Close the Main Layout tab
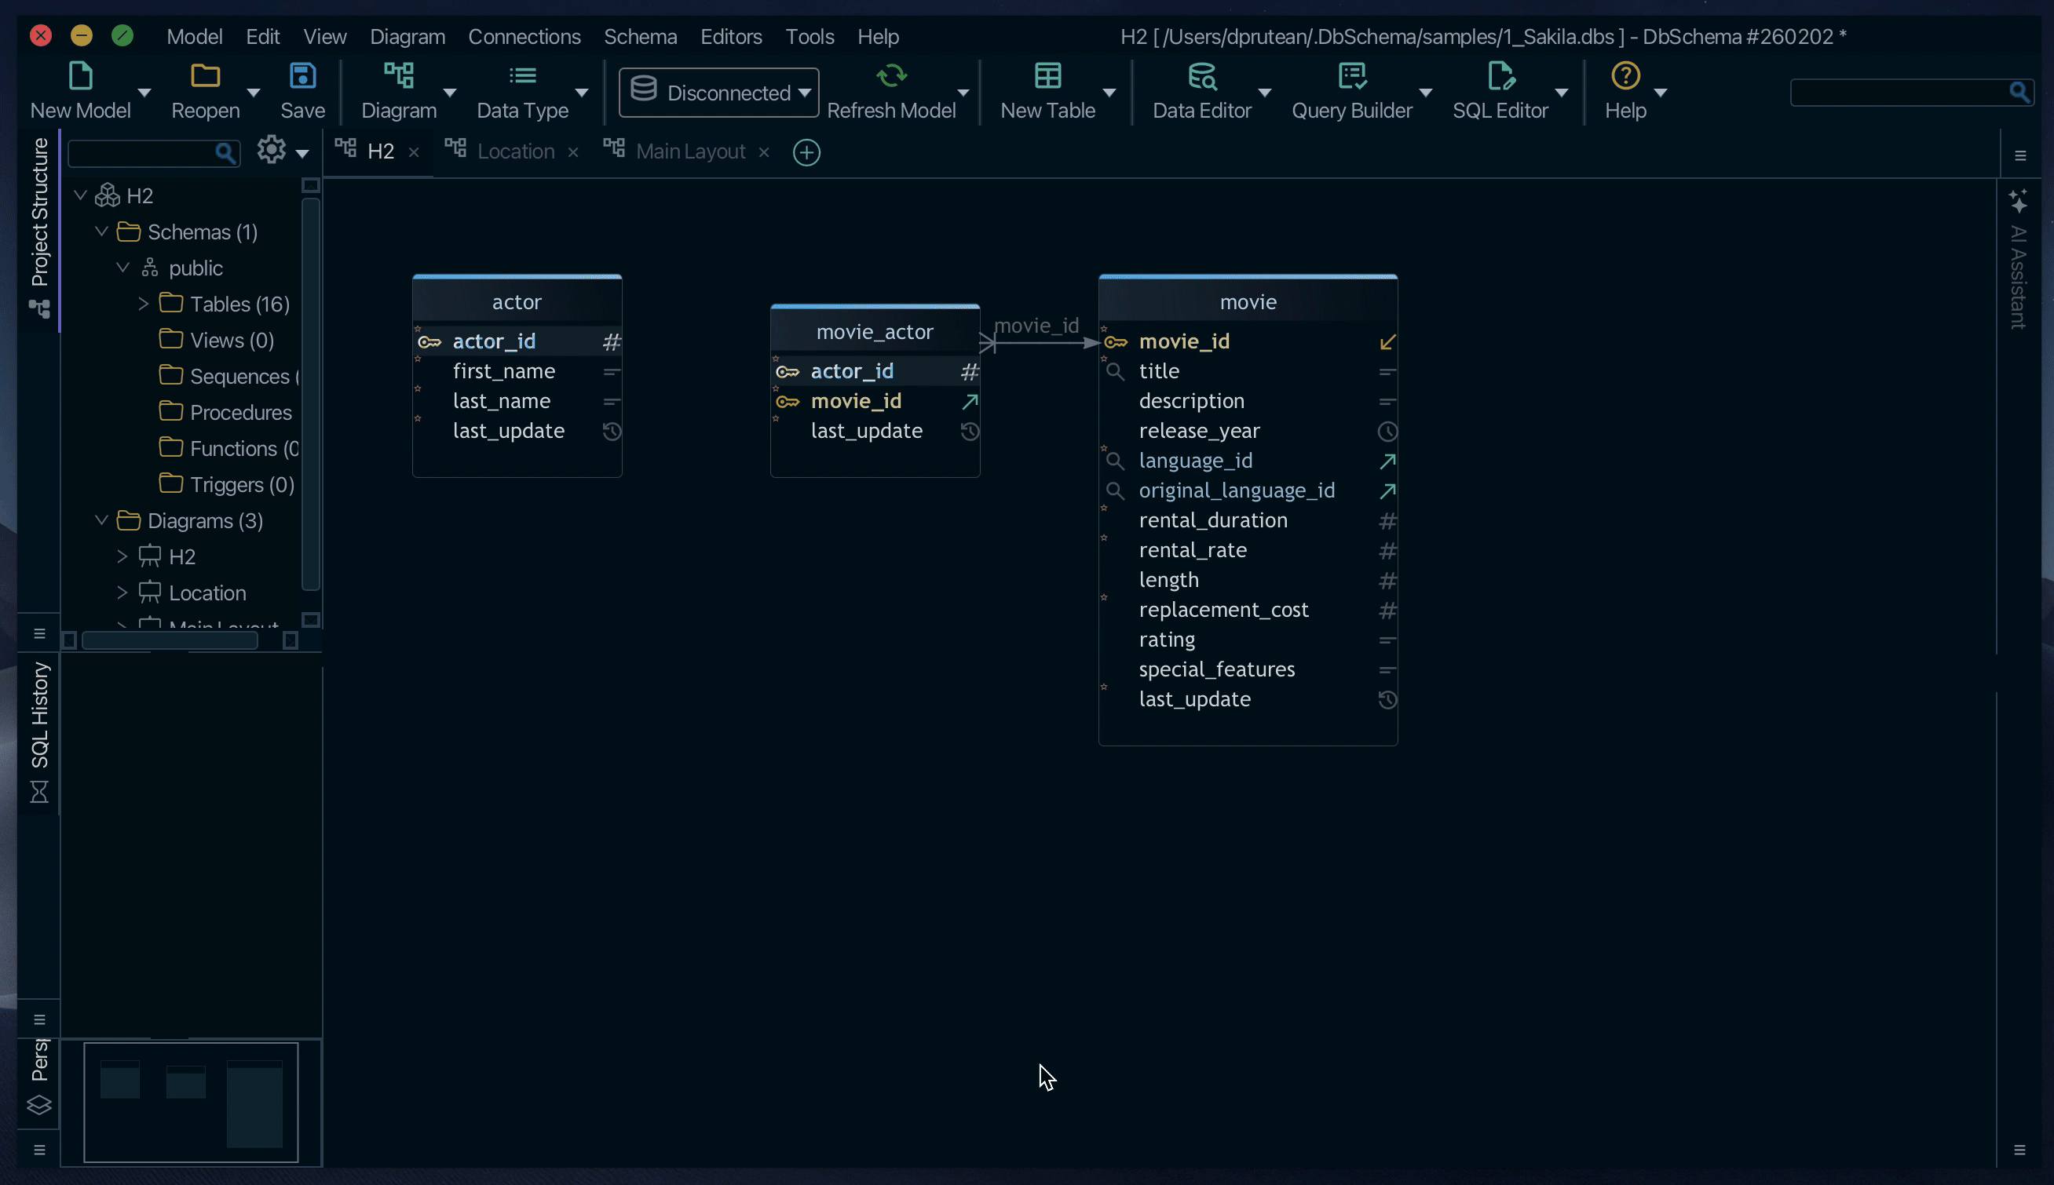The width and height of the screenshot is (2054, 1185). (x=764, y=153)
